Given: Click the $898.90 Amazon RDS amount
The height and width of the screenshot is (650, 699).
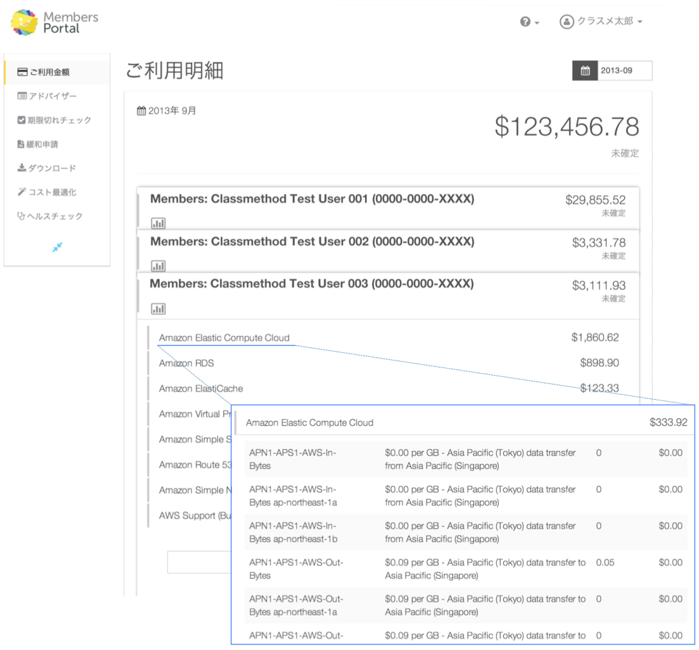Looking at the screenshot, I should (x=600, y=363).
